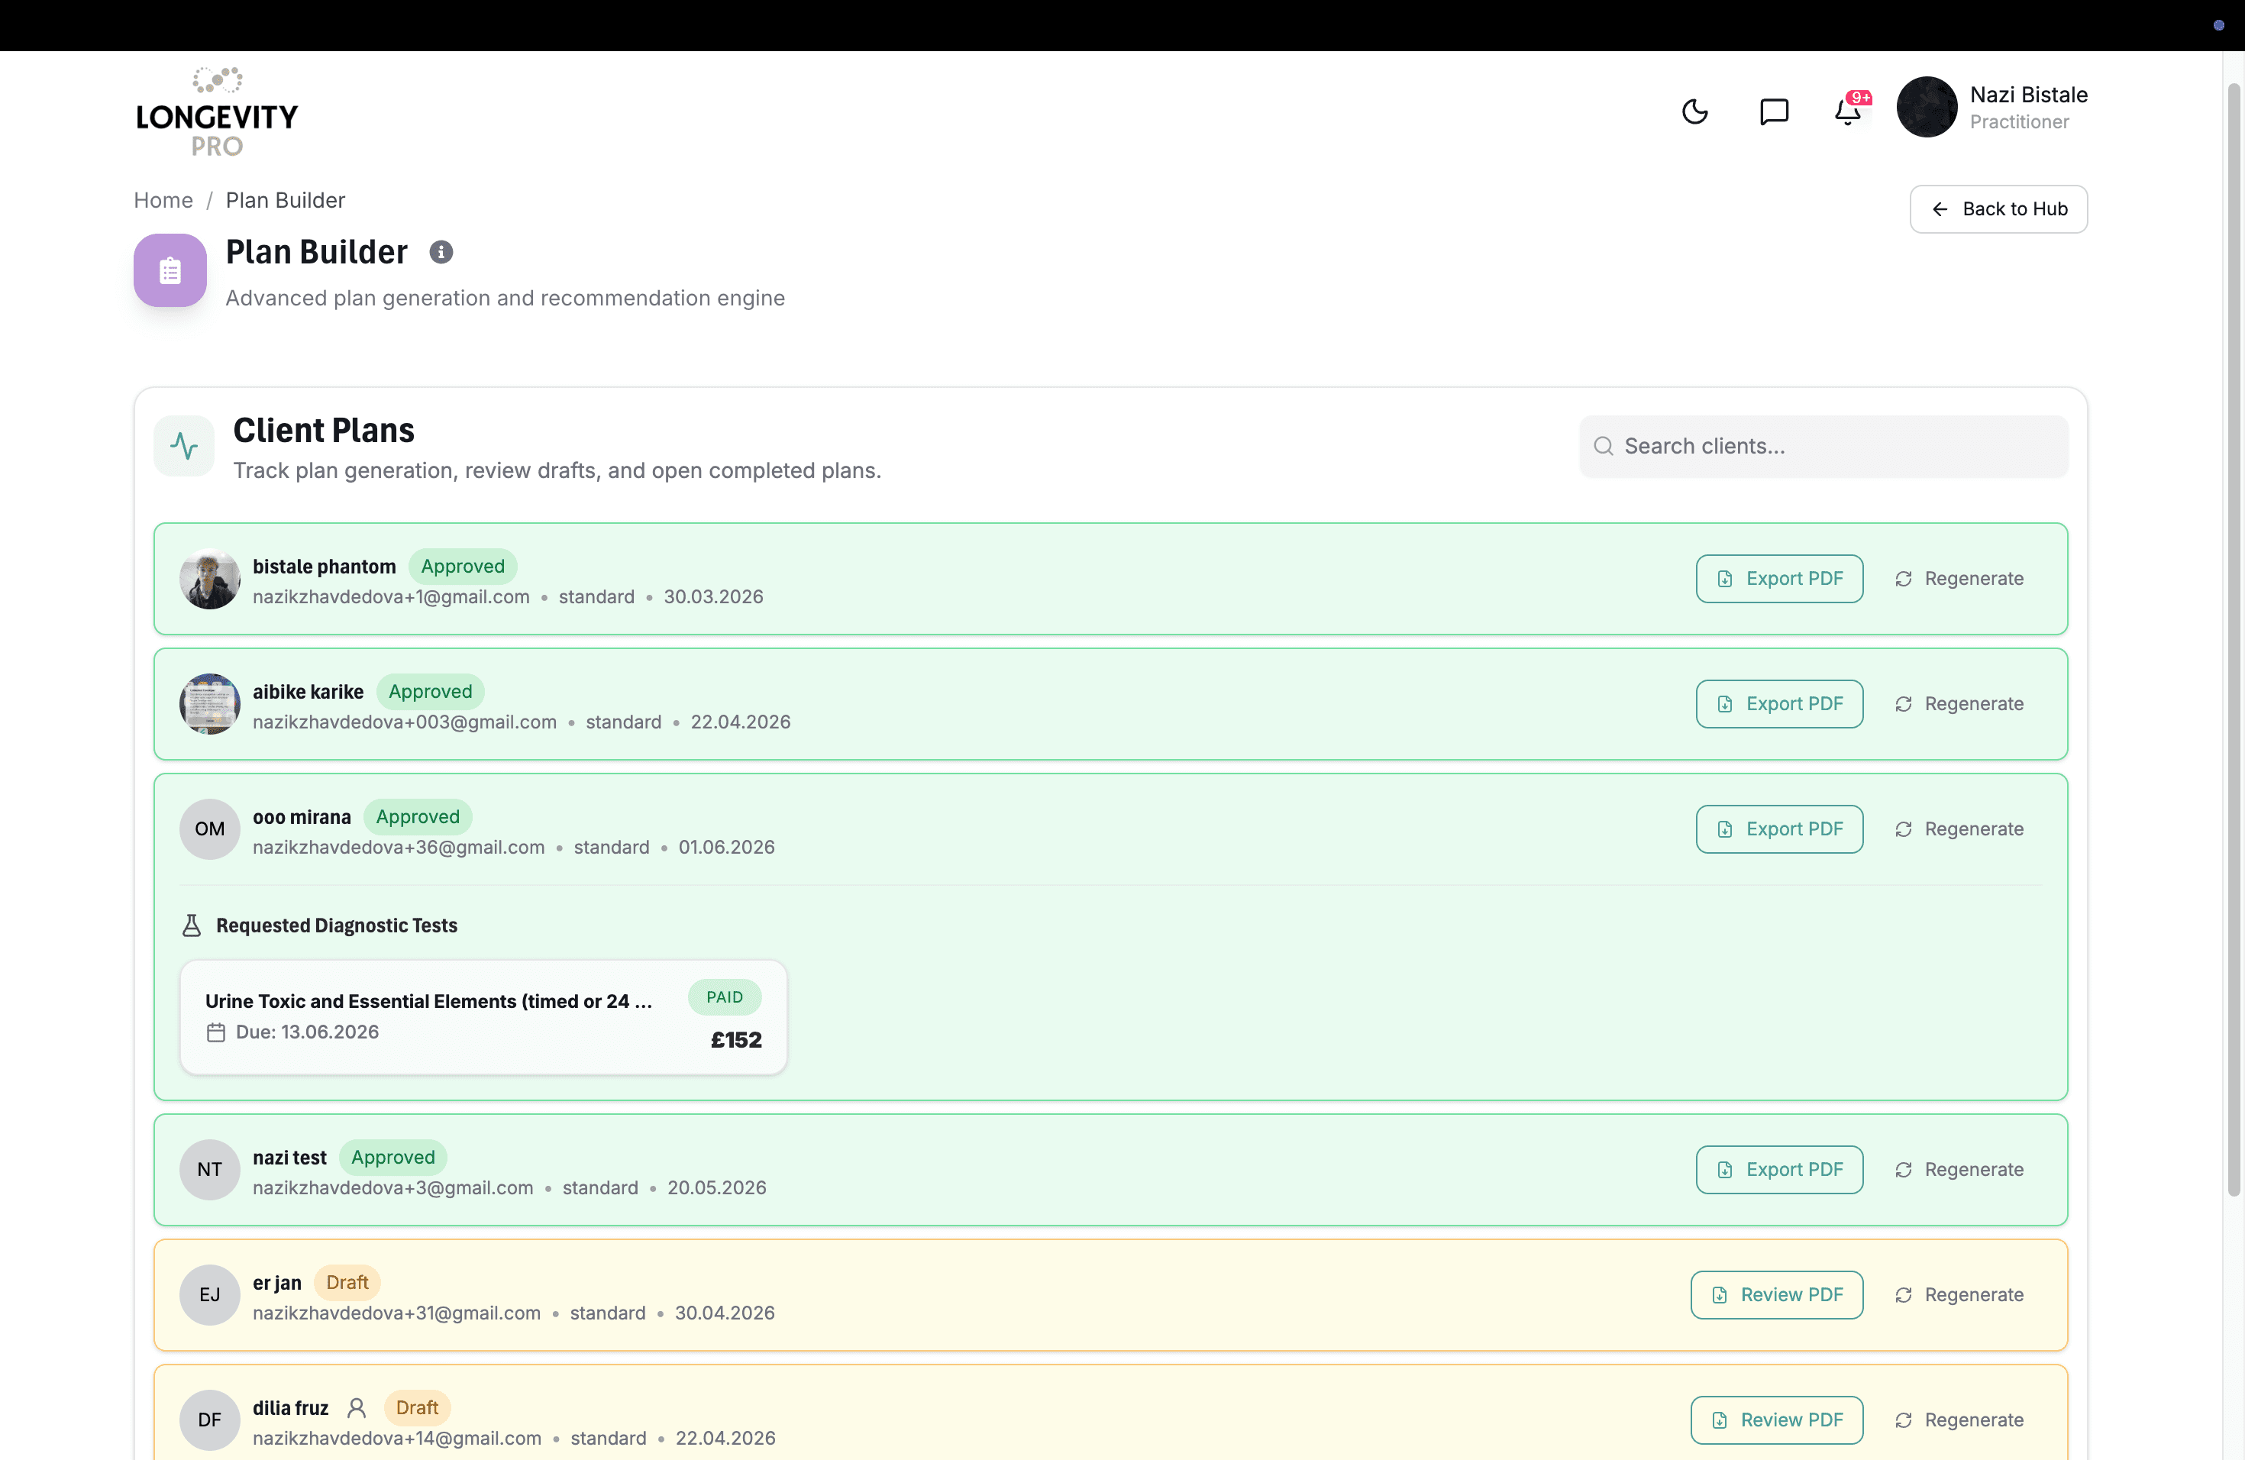Click the flask icon by Requested Diagnostic Tests

point(192,925)
